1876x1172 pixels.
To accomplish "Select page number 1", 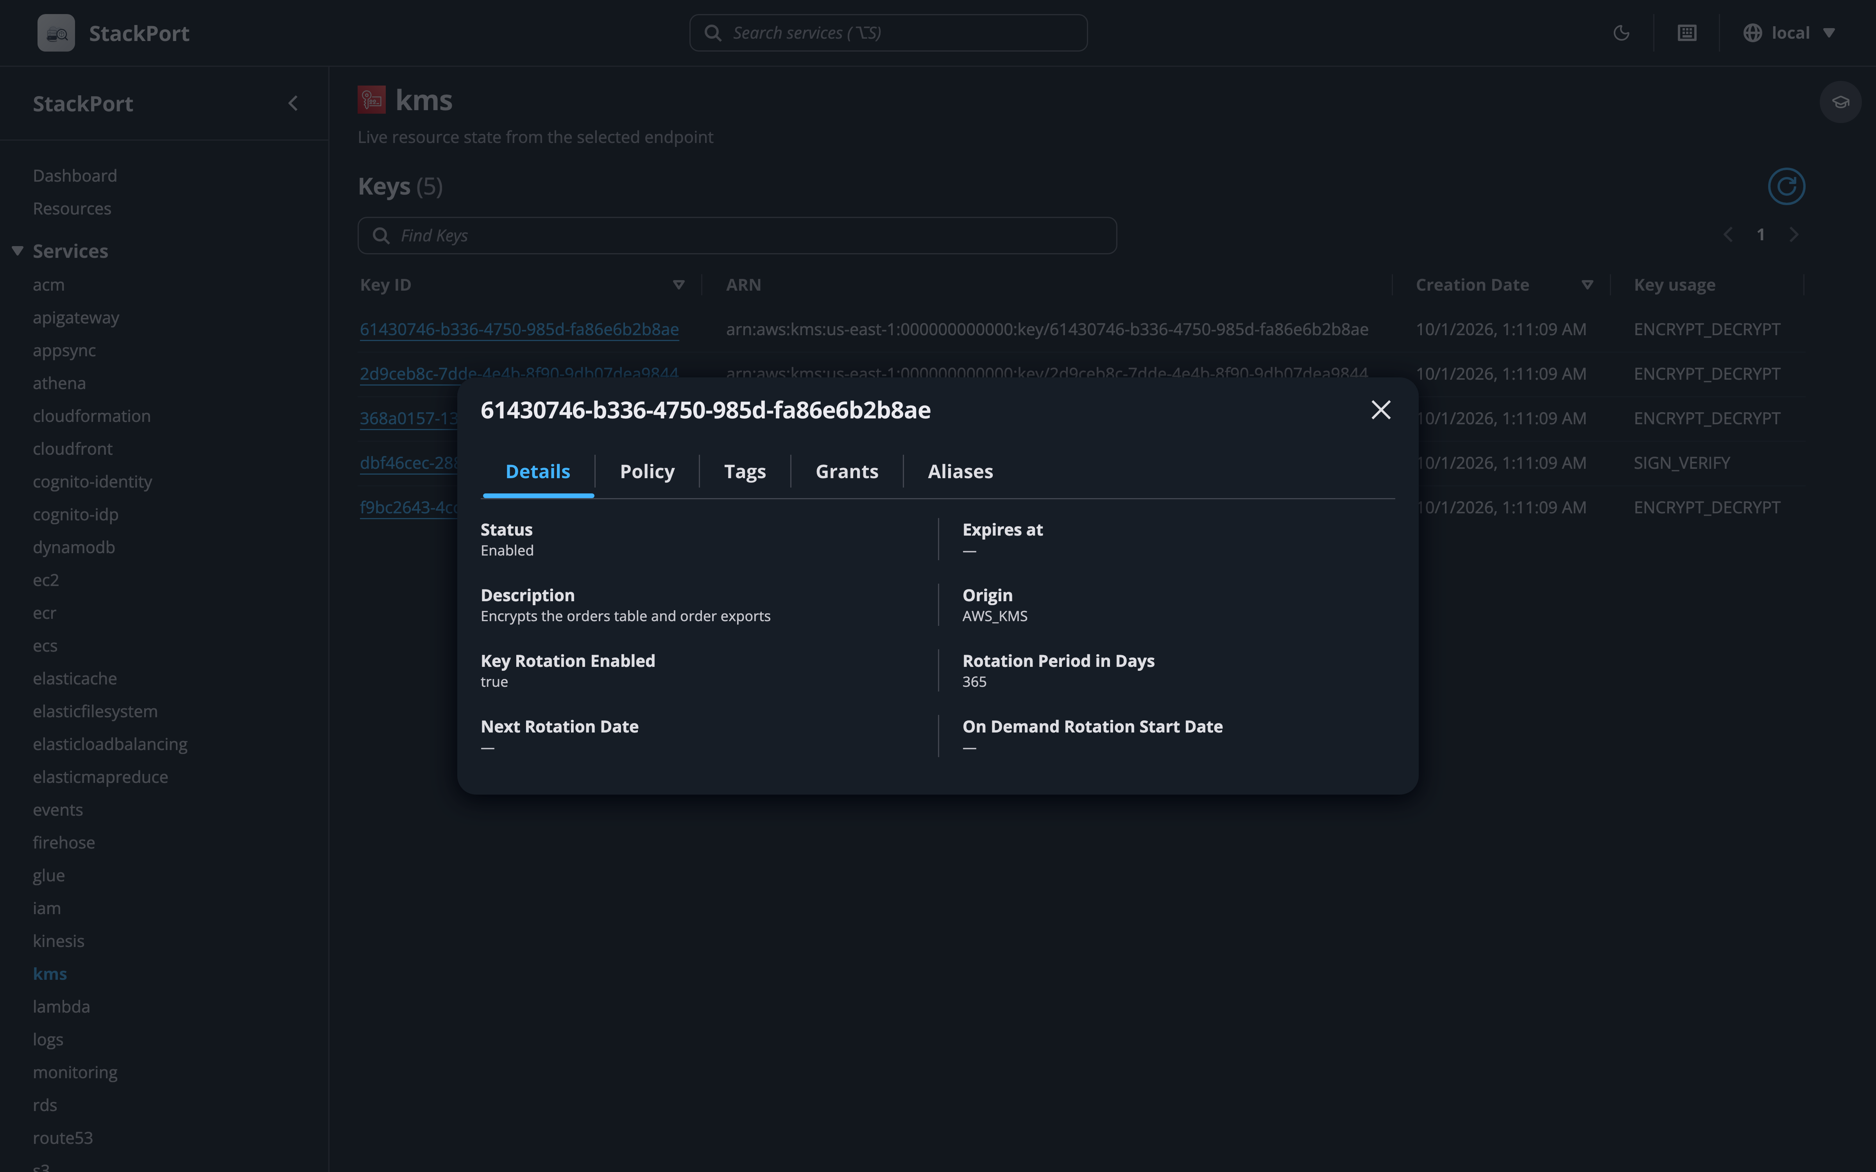I will (x=1760, y=235).
